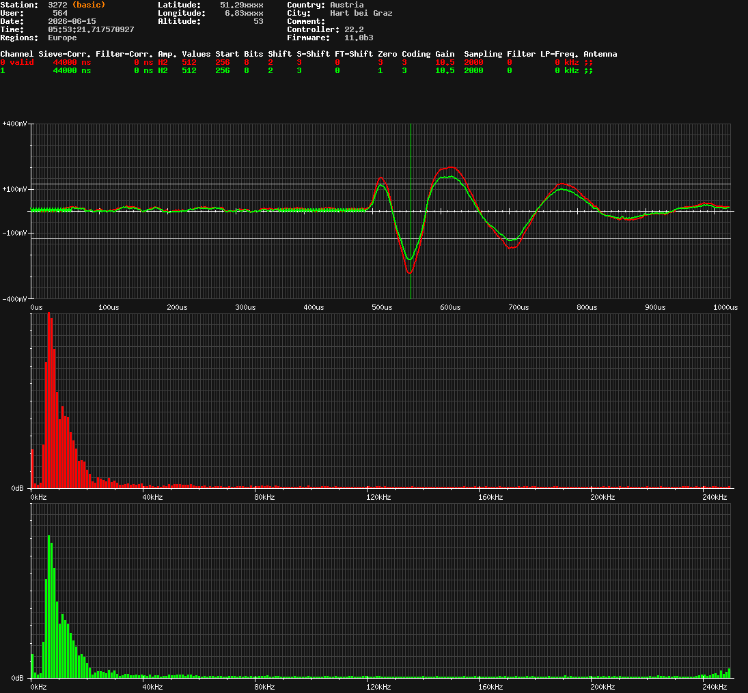Click the 40kHz label under red spectrum
The image size is (748, 693).
pos(152,497)
